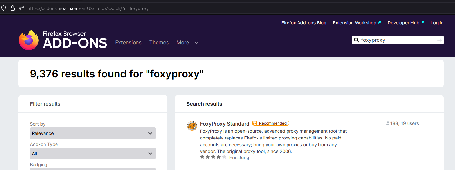Click the Recommended badge
This screenshot has width=455, height=170.
pos(271,123)
